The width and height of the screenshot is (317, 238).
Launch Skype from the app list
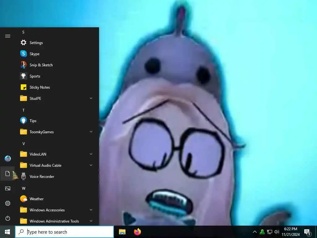(24, 54)
